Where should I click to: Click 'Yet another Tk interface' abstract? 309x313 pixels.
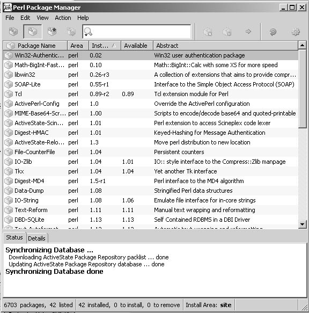click(185, 171)
